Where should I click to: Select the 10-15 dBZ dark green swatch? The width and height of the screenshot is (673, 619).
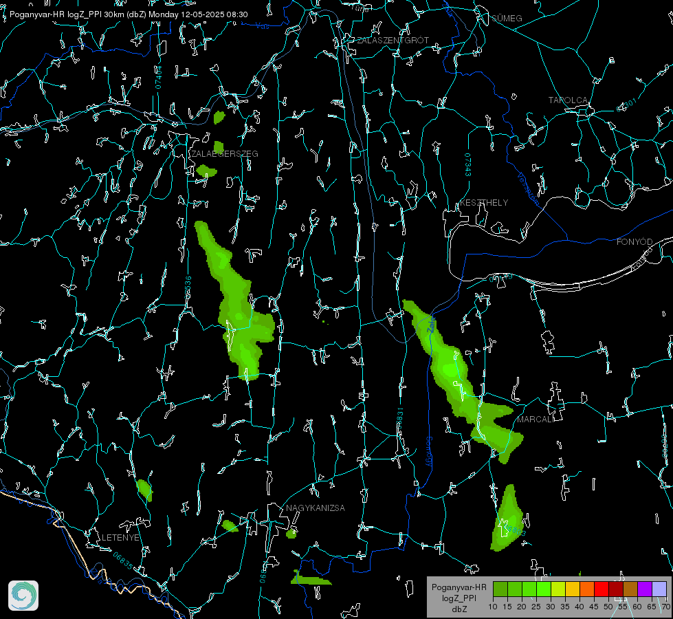pos(500,589)
